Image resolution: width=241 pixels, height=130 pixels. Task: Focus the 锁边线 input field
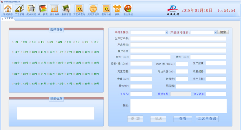click(x=201, y=86)
